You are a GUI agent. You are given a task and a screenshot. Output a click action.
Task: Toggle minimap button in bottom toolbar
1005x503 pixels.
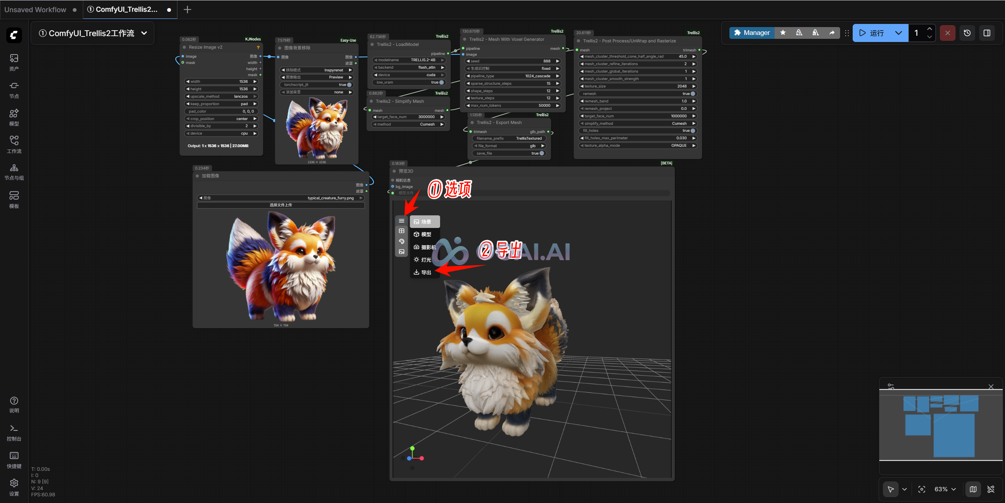(973, 489)
